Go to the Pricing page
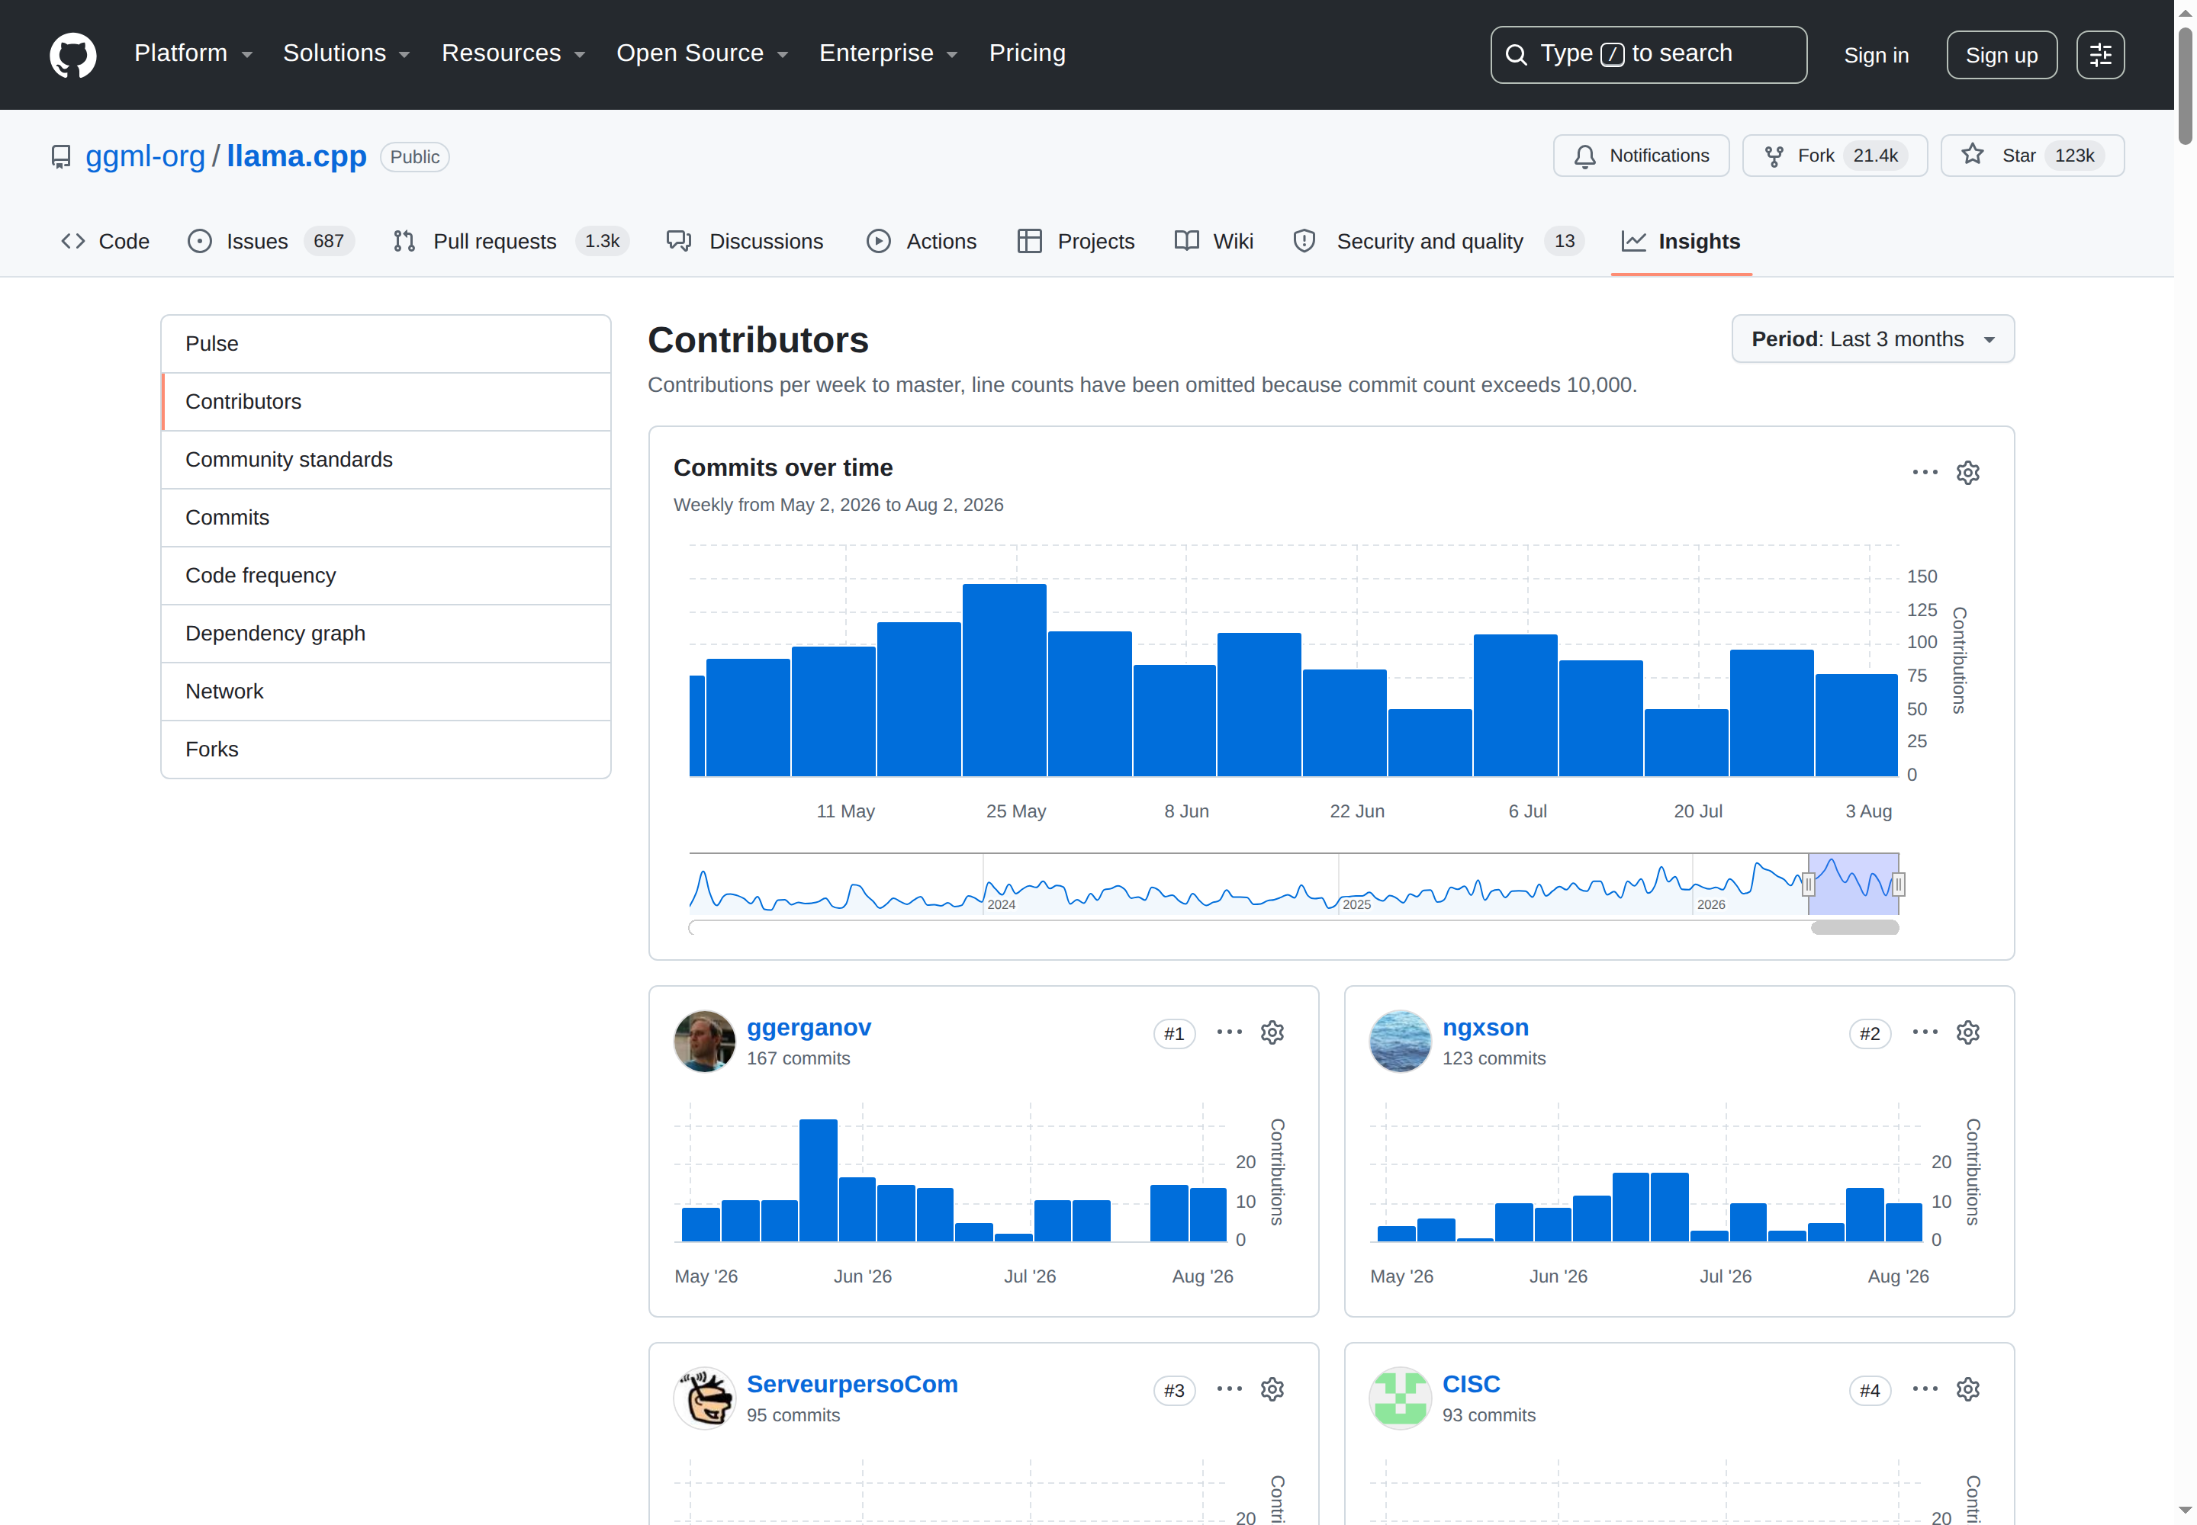The image size is (2197, 1525). (x=1027, y=53)
